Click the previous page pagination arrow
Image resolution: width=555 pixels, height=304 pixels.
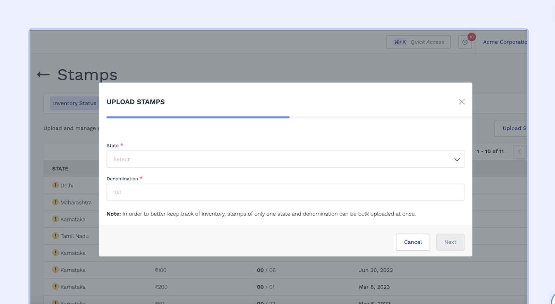coord(519,152)
